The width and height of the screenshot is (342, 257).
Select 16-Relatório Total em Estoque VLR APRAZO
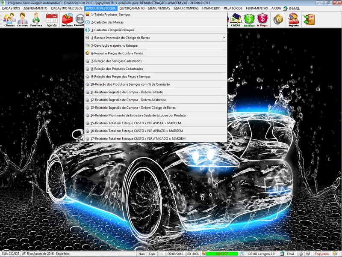pyautogui.click(x=156, y=131)
